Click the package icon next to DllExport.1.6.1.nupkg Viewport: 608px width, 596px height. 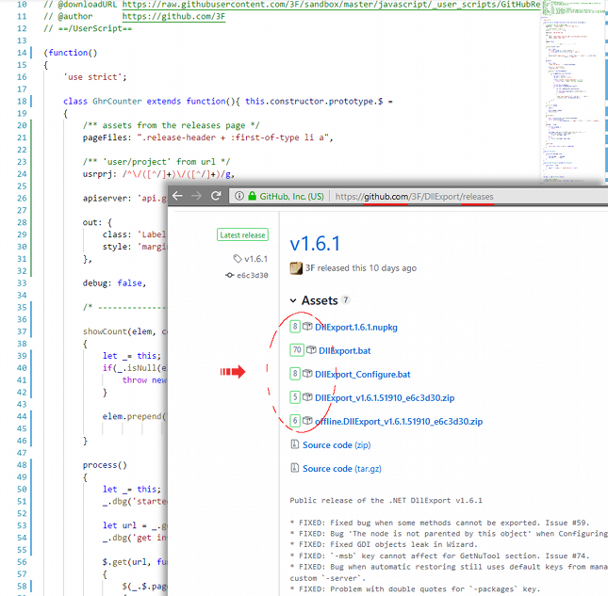pyautogui.click(x=307, y=327)
